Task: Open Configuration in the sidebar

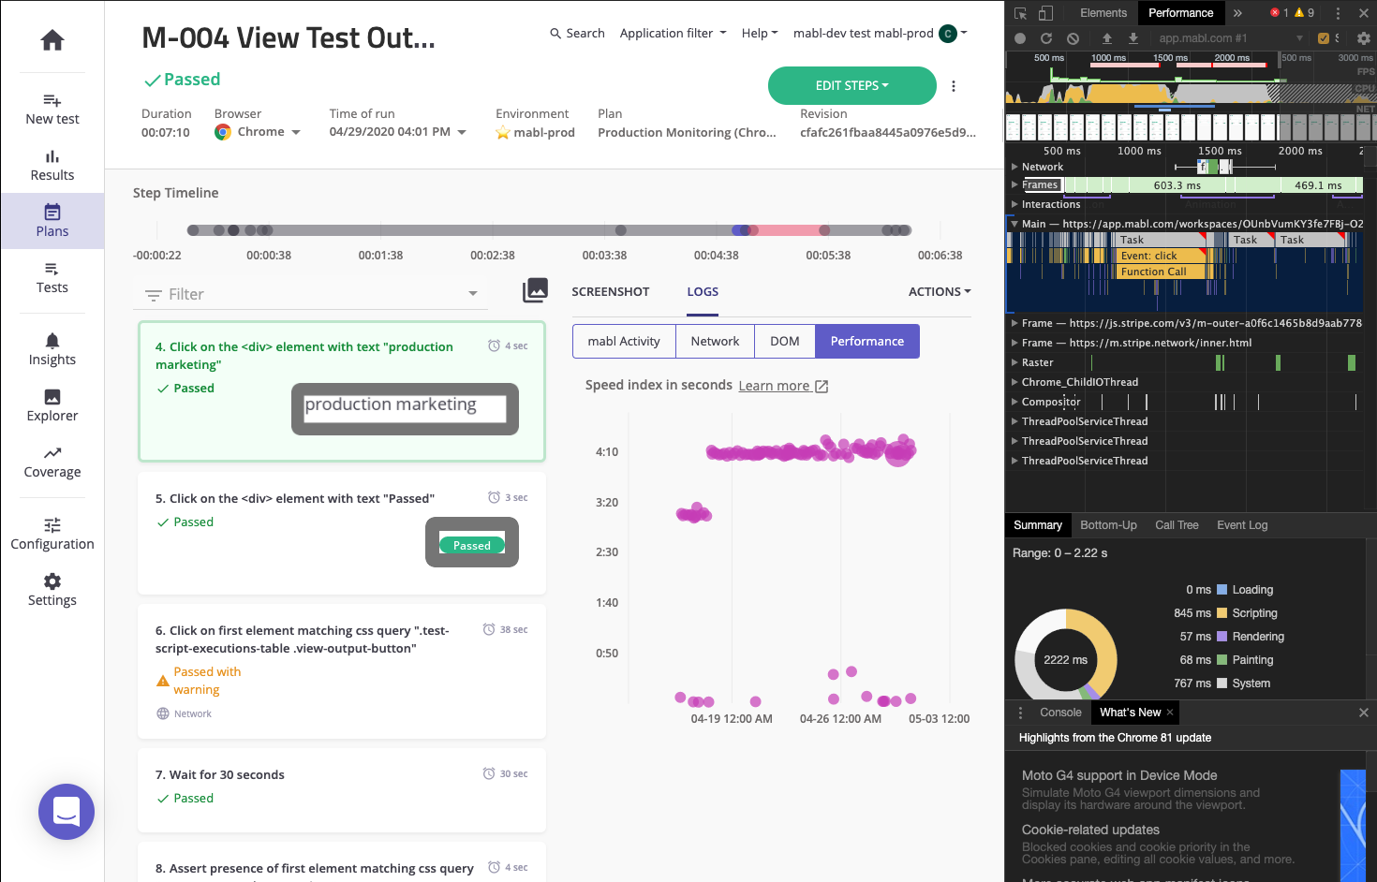Action: tap(52, 535)
